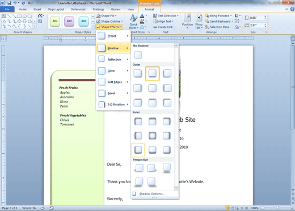Open the Reflection submenu
This screenshot has height=211, width=295.
(x=113, y=60)
